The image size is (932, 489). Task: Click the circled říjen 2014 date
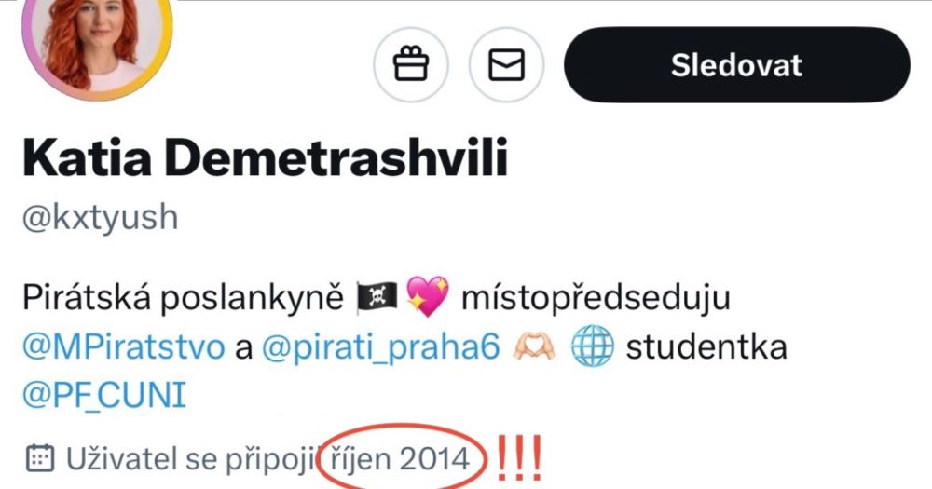point(400,458)
